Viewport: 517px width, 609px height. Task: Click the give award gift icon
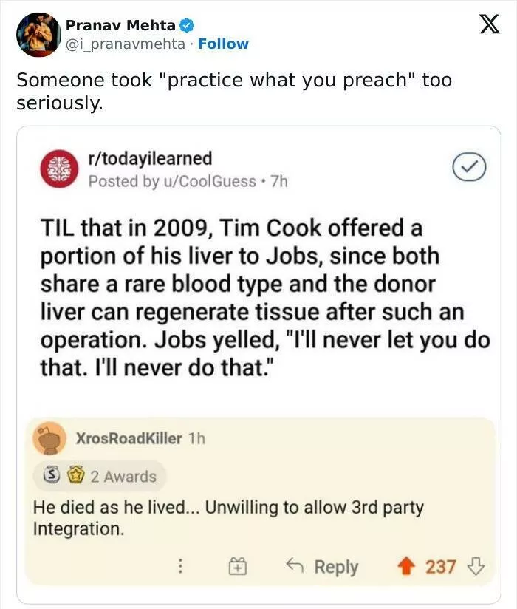tap(236, 567)
